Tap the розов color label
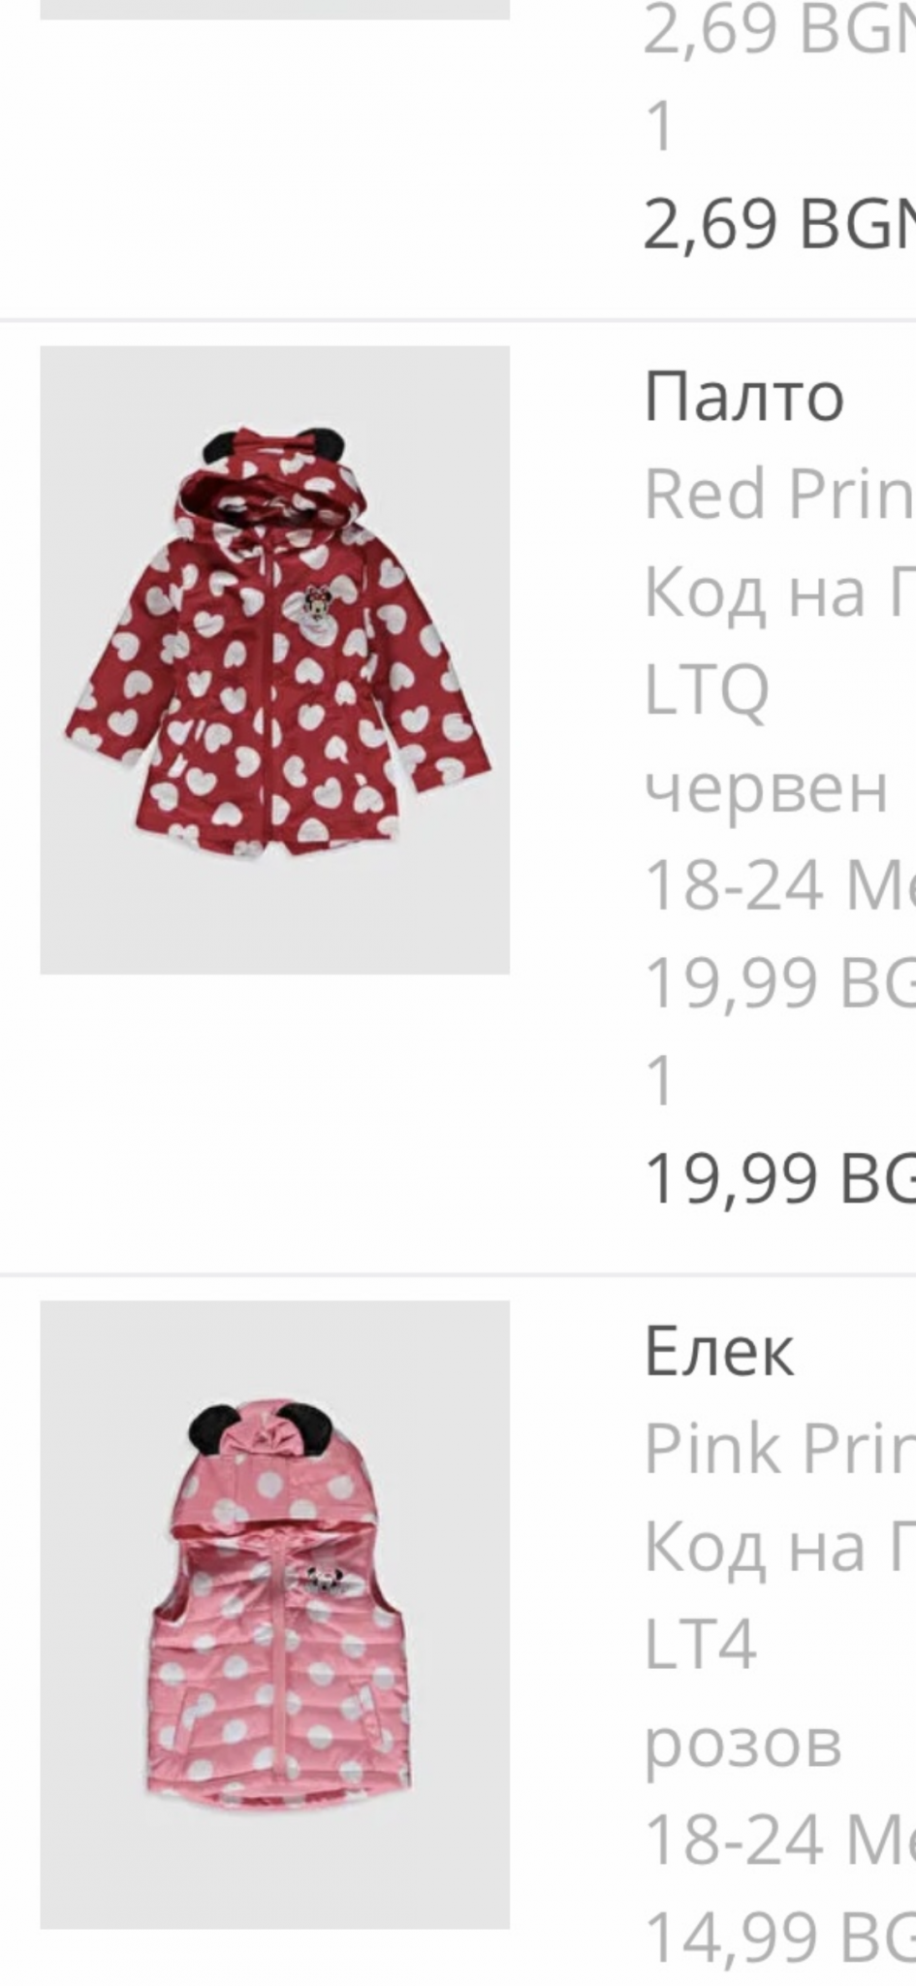Image resolution: width=916 pixels, height=1986 pixels. pos(742,1745)
